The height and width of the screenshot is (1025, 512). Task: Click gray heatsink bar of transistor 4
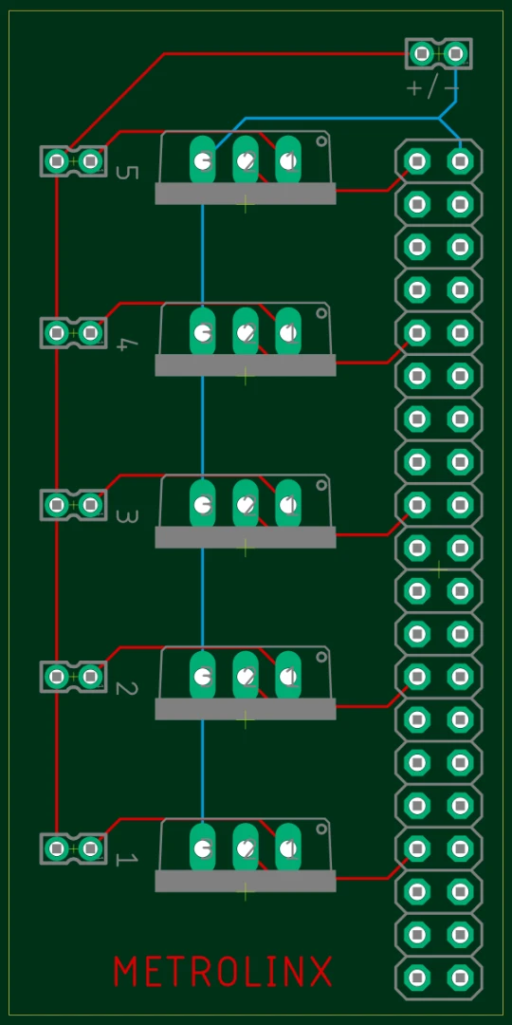pyautogui.click(x=246, y=365)
